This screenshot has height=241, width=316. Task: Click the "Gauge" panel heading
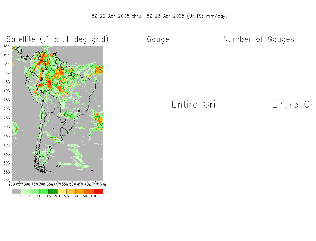coord(158,39)
